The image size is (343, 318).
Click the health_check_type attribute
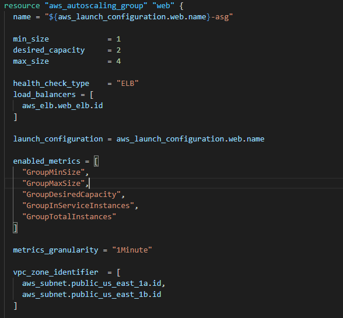(x=51, y=84)
